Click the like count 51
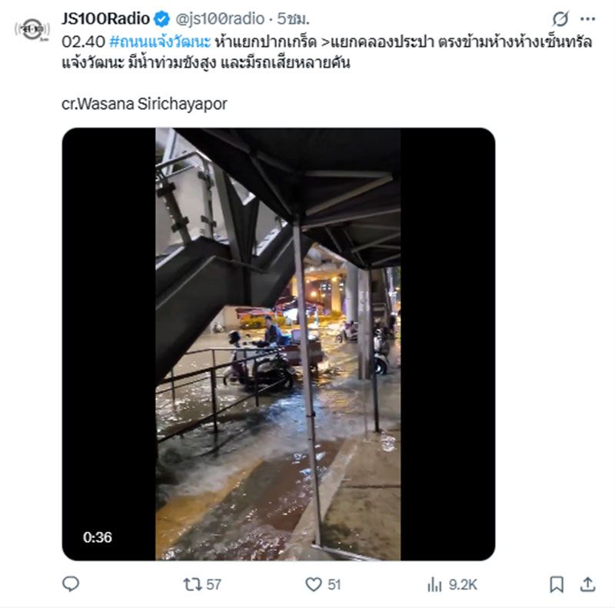 pos(334,584)
